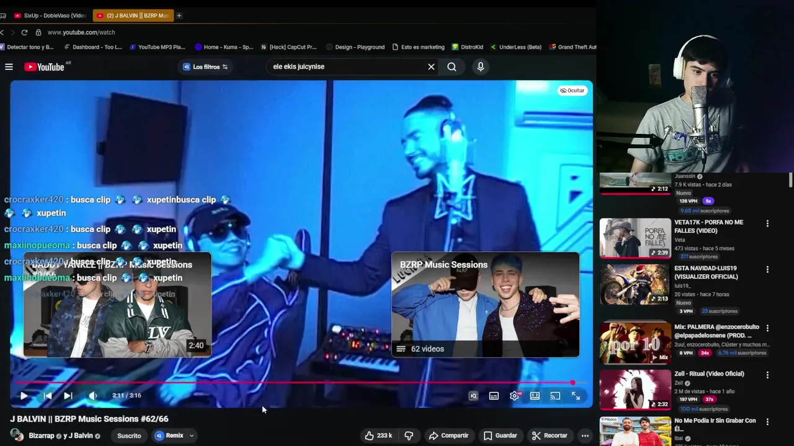Toggle theater mode in the player

coord(535,396)
